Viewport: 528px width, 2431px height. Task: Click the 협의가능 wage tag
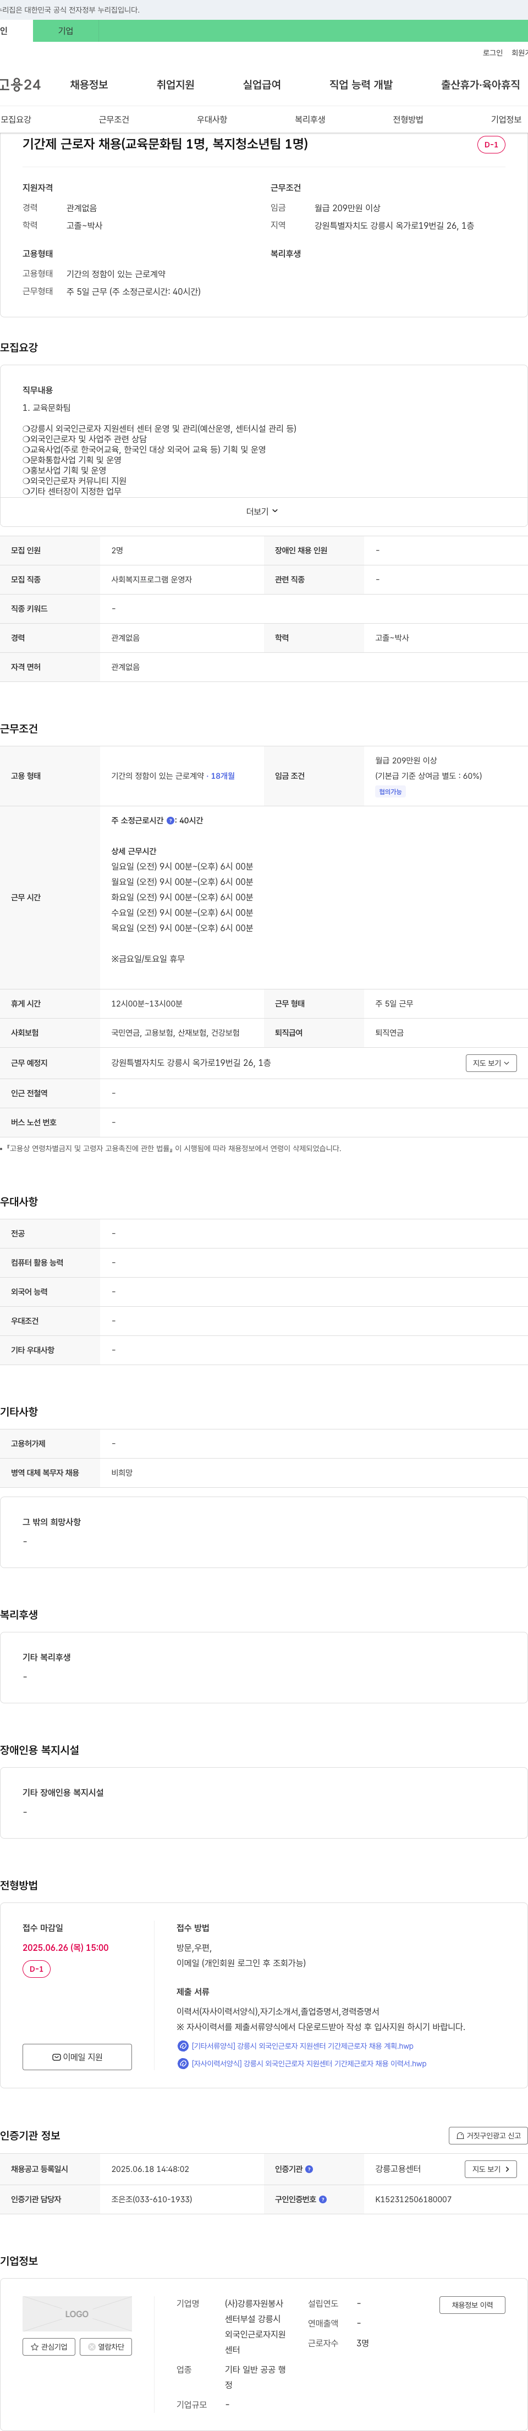point(390,792)
